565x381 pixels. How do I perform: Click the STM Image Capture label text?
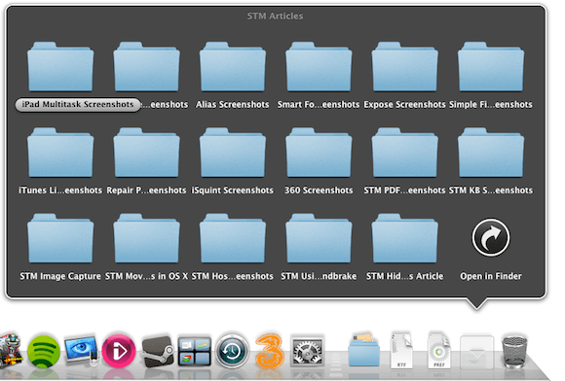point(60,276)
